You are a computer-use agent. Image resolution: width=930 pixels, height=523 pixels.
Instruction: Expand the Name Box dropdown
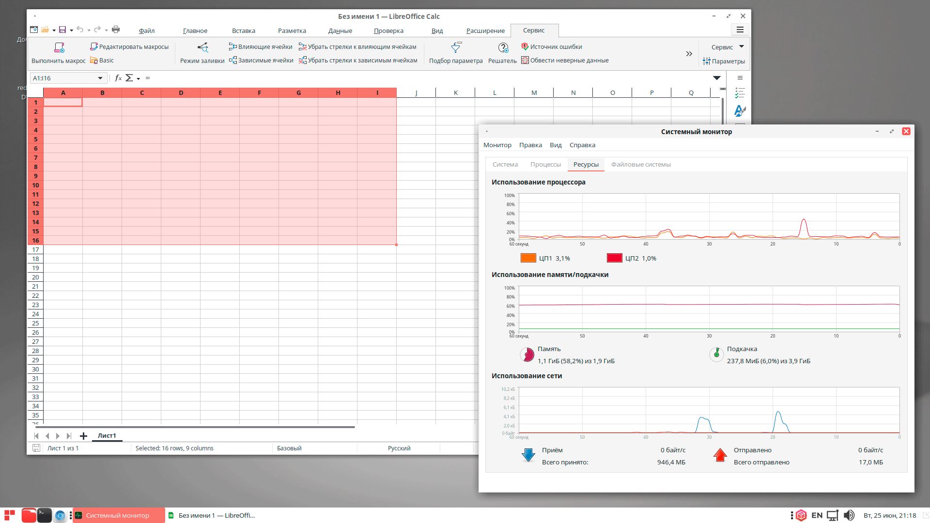(100, 78)
